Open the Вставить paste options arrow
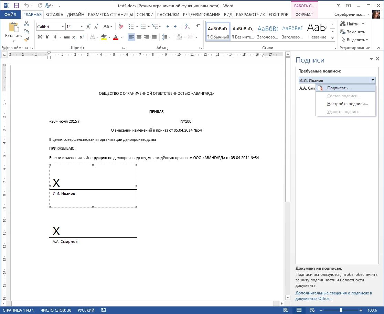Screen dimensions: 384x314 13,41
